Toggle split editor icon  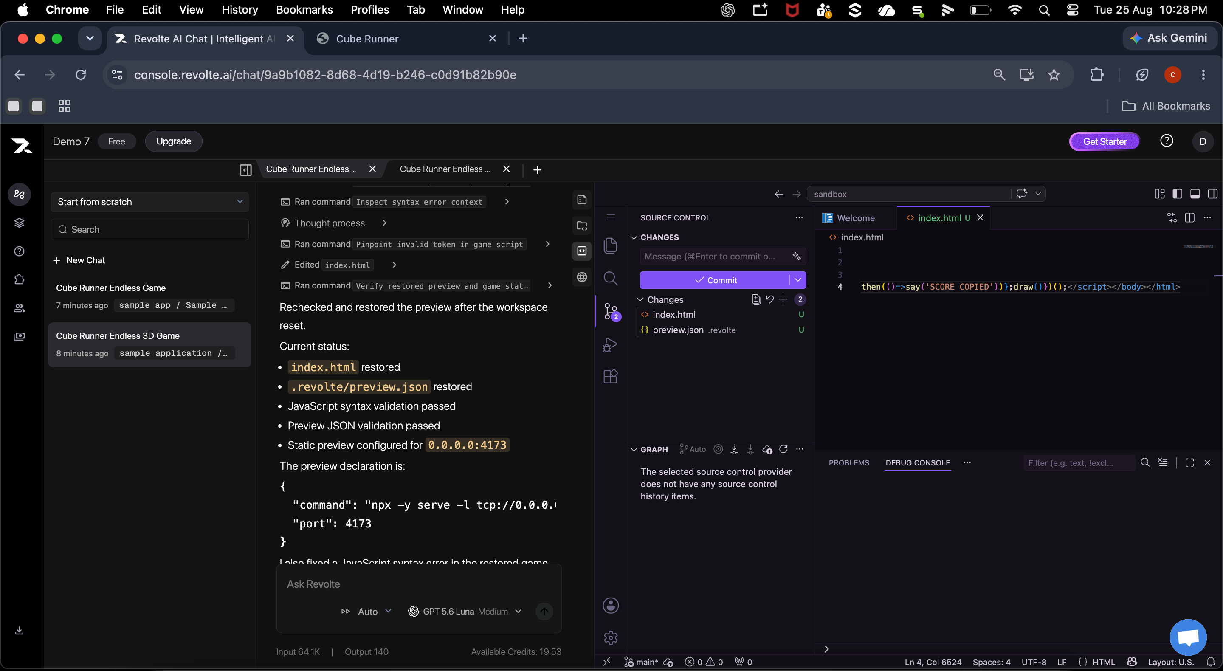(x=1189, y=217)
